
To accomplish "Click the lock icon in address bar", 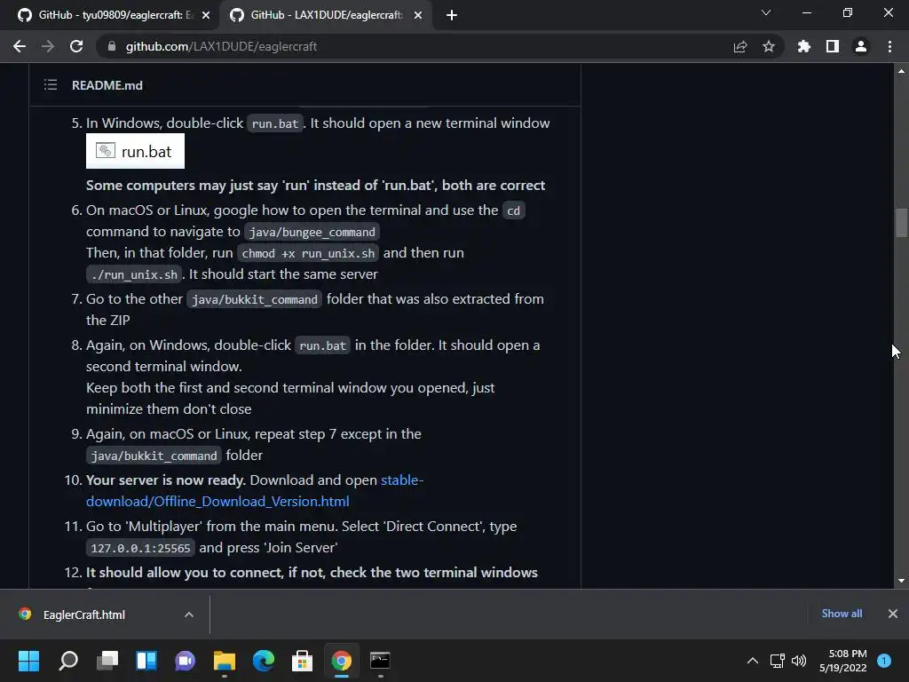I will [112, 46].
